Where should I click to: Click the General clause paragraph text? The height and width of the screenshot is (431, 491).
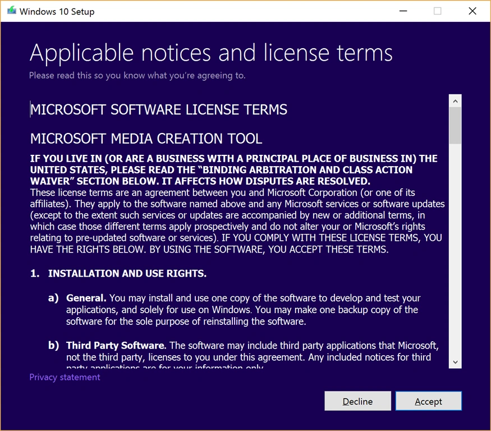(x=244, y=309)
